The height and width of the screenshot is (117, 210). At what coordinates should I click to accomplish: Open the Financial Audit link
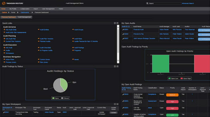[138, 30]
